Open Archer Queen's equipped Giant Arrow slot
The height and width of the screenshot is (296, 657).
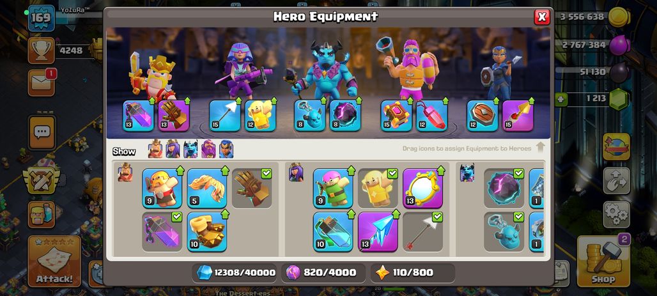(x=225, y=116)
